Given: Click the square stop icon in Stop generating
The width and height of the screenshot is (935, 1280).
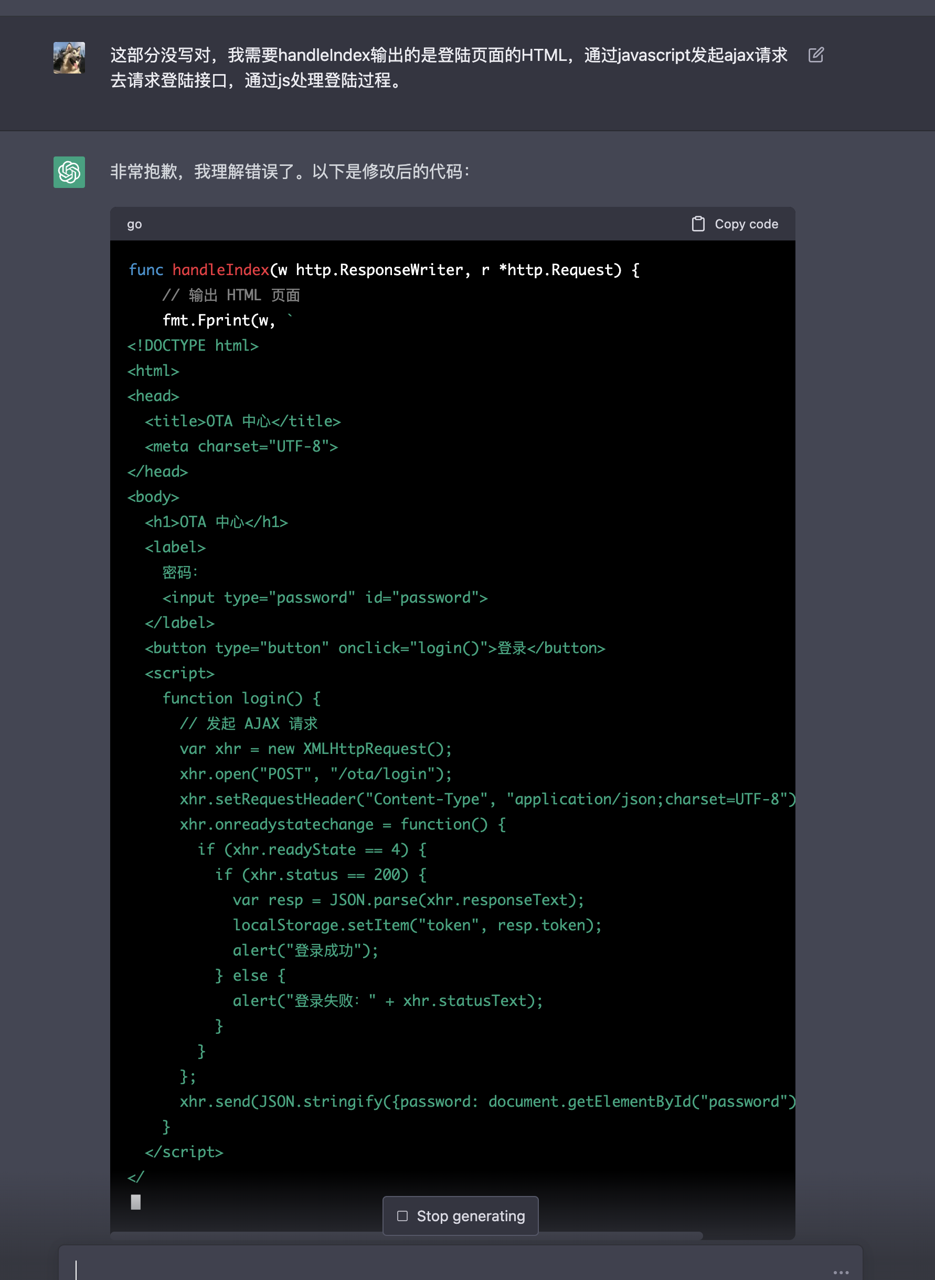Looking at the screenshot, I should [x=402, y=1215].
